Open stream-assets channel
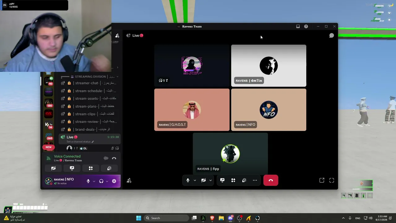The image size is (396, 223). point(89,98)
